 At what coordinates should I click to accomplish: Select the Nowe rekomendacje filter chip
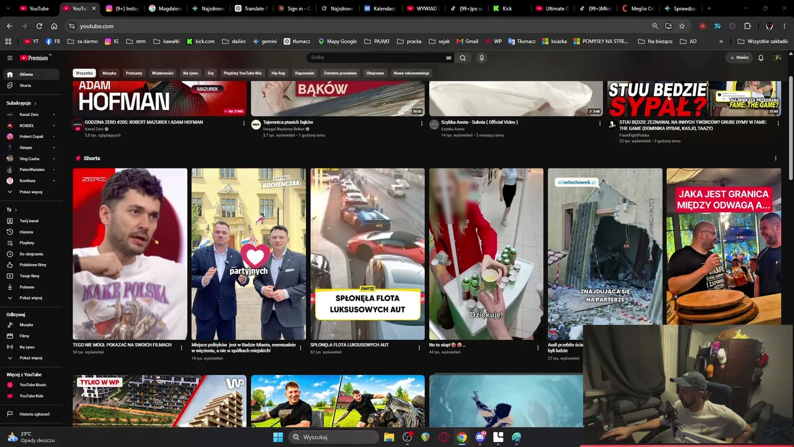point(411,73)
